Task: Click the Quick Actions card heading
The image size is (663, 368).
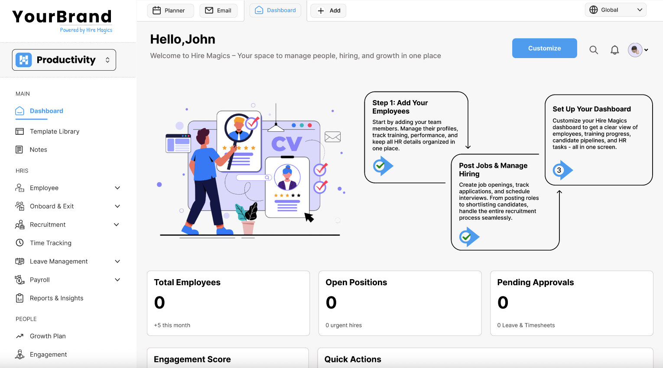Action: tap(353, 359)
